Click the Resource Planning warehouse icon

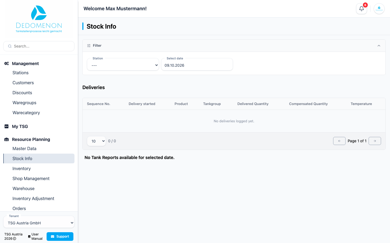pos(6,139)
